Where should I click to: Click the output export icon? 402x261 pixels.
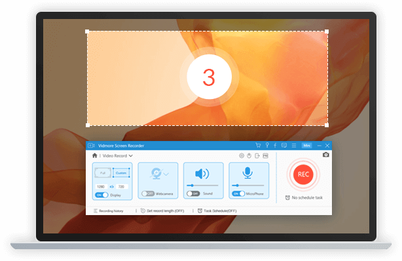[257, 155]
